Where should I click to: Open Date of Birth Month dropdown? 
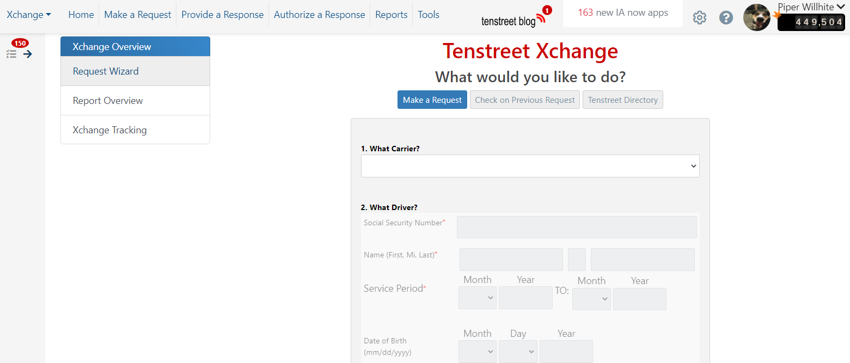click(x=478, y=352)
